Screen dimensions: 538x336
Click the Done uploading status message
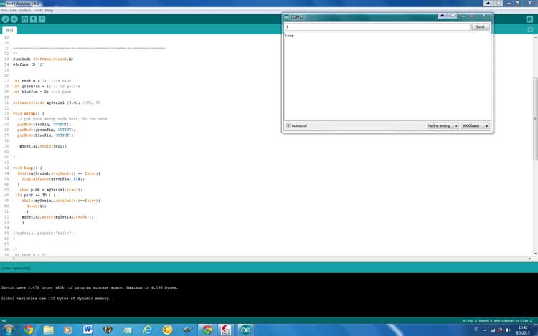coord(16,268)
